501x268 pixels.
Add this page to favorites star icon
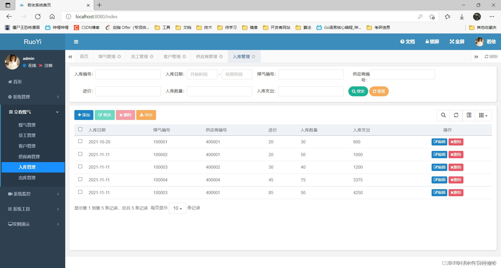point(432,17)
